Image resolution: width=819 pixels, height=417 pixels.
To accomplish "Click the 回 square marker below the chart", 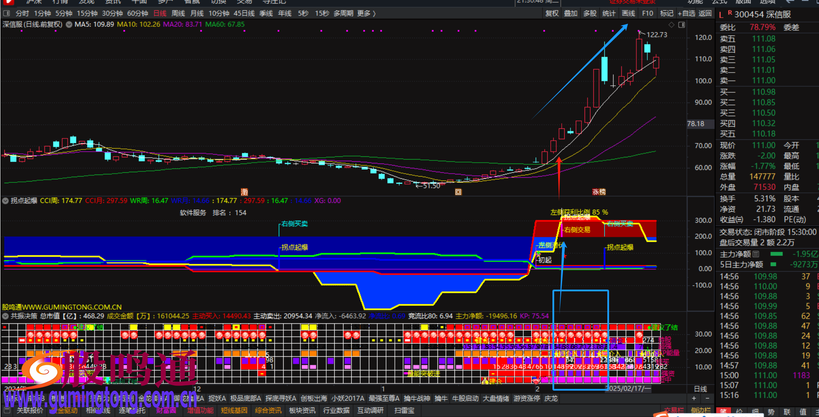I will [x=458, y=192].
